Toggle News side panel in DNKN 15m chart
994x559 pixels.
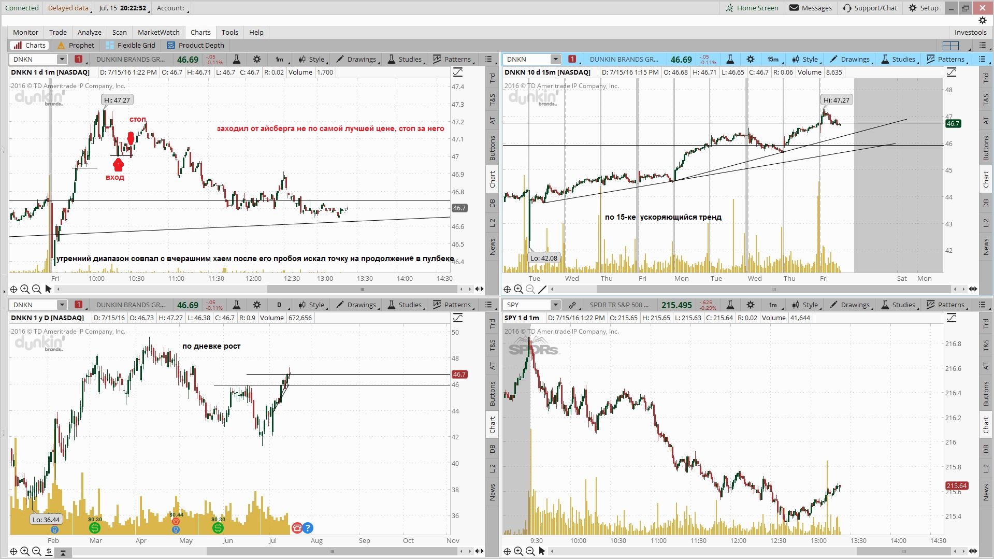pos(986,247)
